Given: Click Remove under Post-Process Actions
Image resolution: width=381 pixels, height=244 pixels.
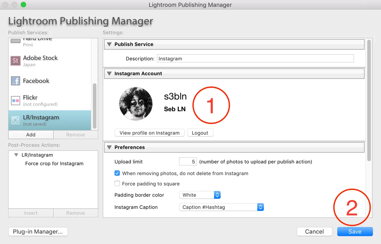Looking at the screenshot, I should tap(76, 213).
